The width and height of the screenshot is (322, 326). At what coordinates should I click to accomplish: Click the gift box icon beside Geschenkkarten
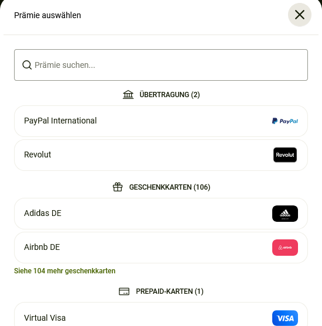(118, 187)
